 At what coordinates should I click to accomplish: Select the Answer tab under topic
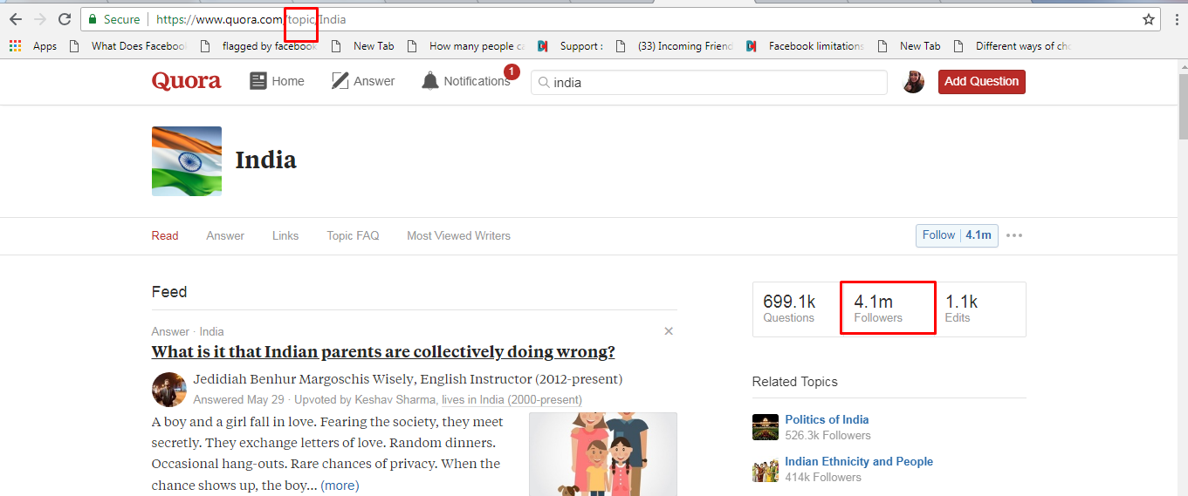pyautogui.click(x=225, y=235)
